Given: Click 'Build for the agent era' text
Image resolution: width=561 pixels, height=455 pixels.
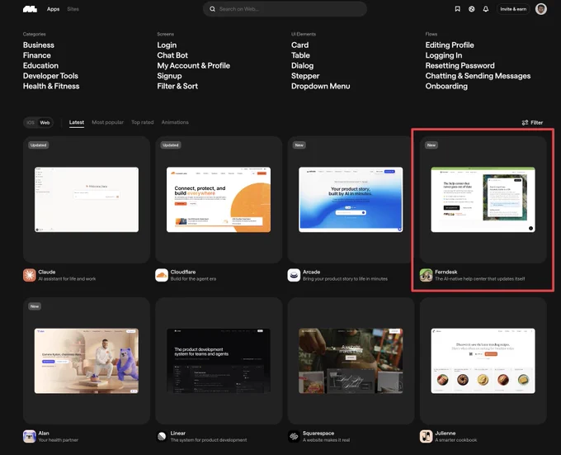Looking at the screenshot, I should click(193, 279).
